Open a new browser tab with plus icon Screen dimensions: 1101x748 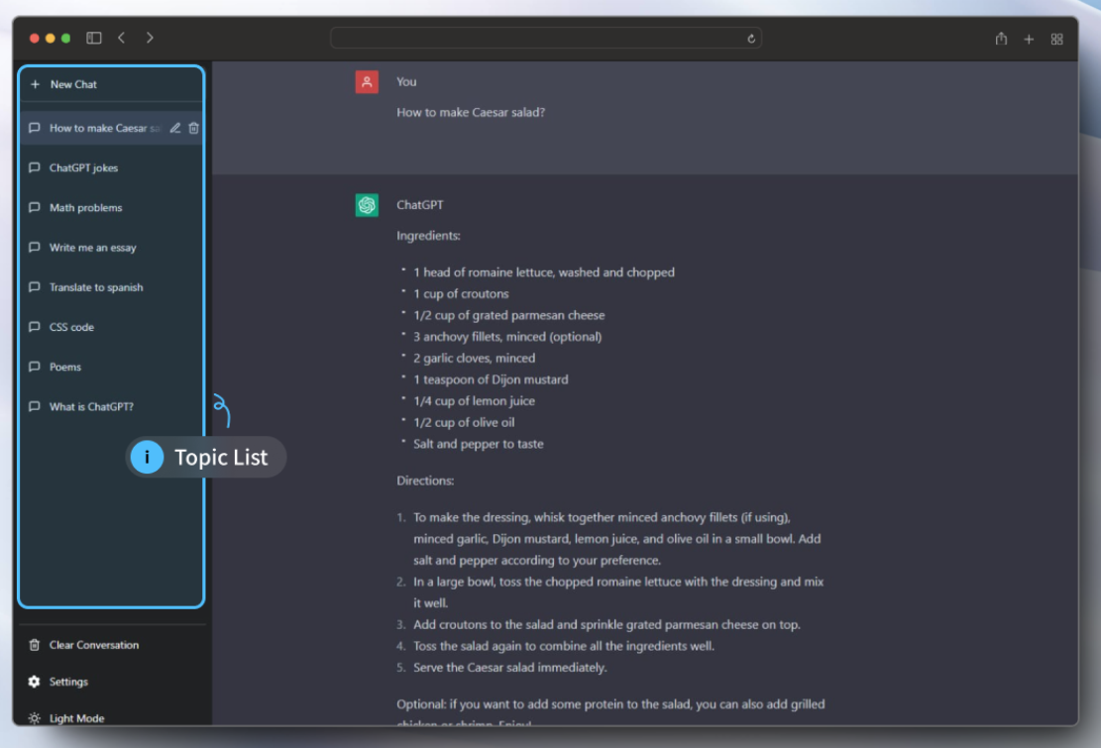(1029, 39)
